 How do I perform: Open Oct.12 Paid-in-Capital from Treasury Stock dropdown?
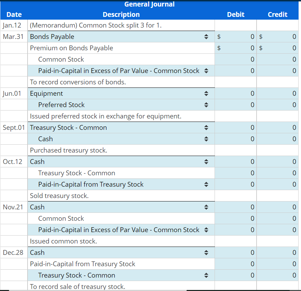point(121,184)
